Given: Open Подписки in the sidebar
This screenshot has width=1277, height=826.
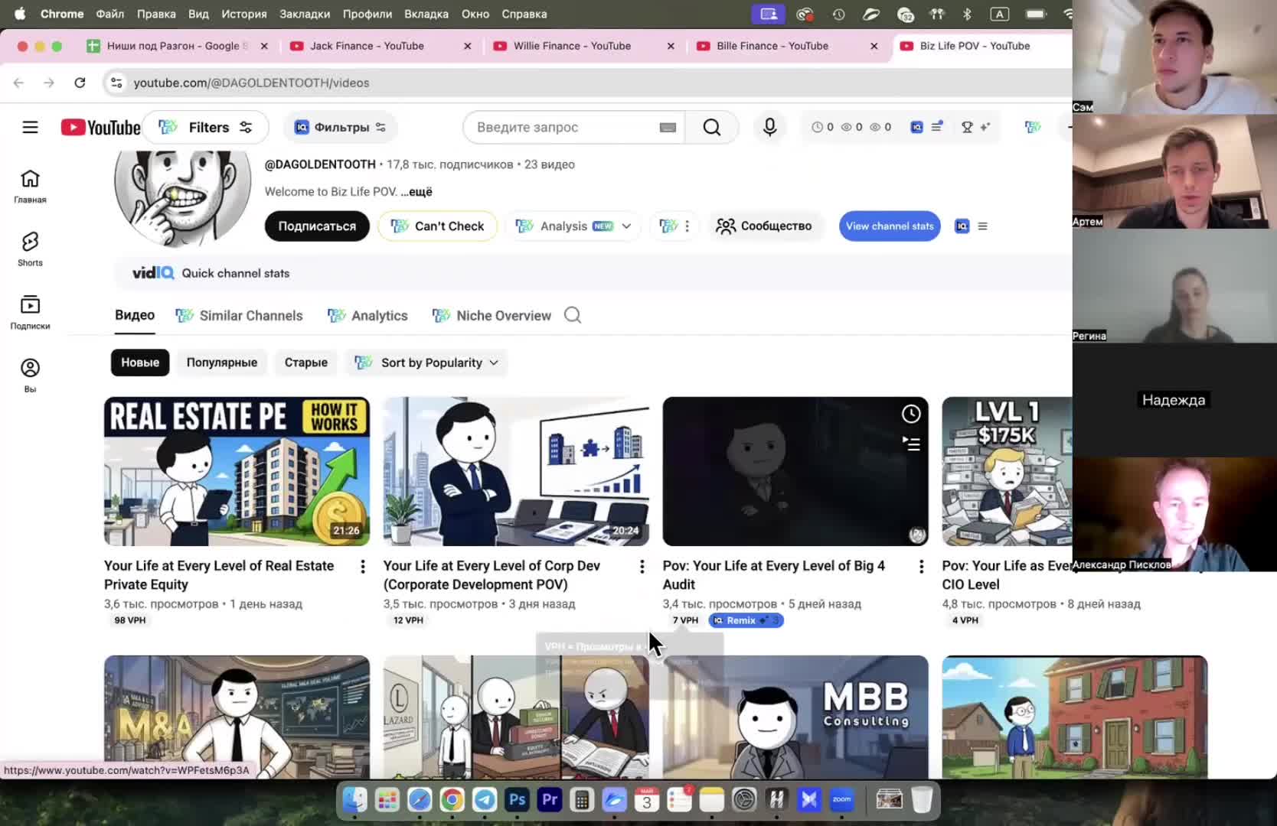Looking at the screenshot, I should [30, 312].
